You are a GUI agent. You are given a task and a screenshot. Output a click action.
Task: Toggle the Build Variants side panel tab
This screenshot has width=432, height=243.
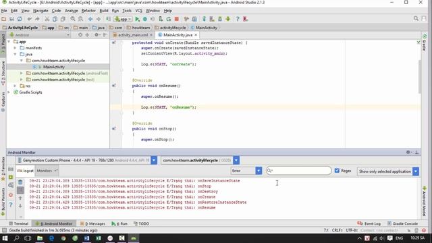coord(3,201)
